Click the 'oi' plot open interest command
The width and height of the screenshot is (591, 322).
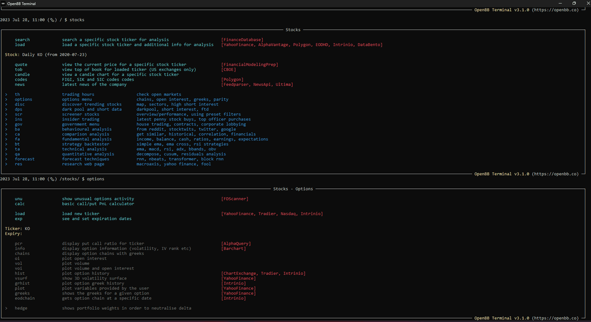click(17, 258)
